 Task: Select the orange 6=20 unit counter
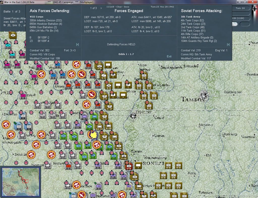click(x=93, y=75)
